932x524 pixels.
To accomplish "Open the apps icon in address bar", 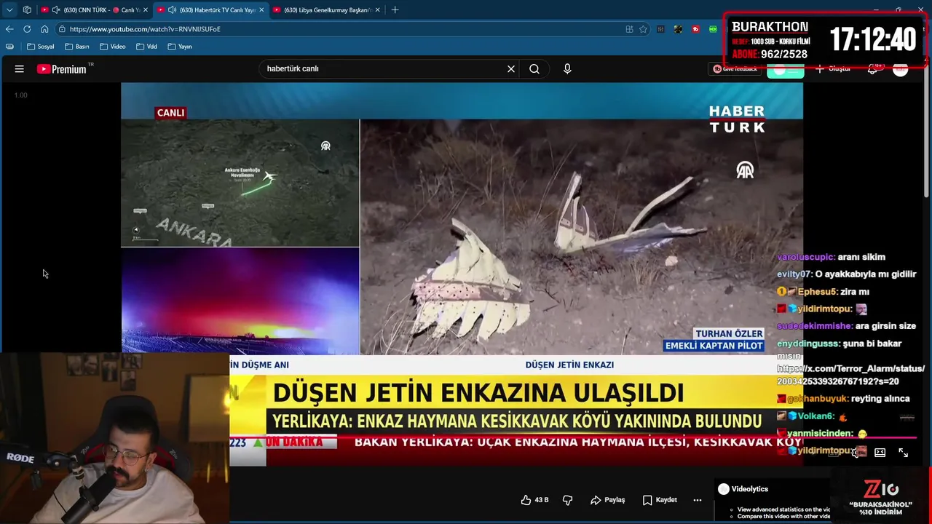I will pos(629,29).
